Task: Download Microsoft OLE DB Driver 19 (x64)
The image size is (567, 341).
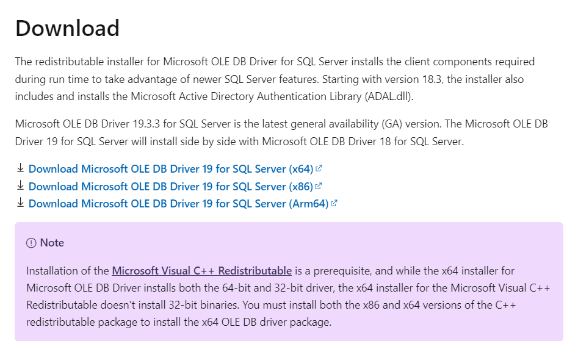Action: (x=171, y=169)
